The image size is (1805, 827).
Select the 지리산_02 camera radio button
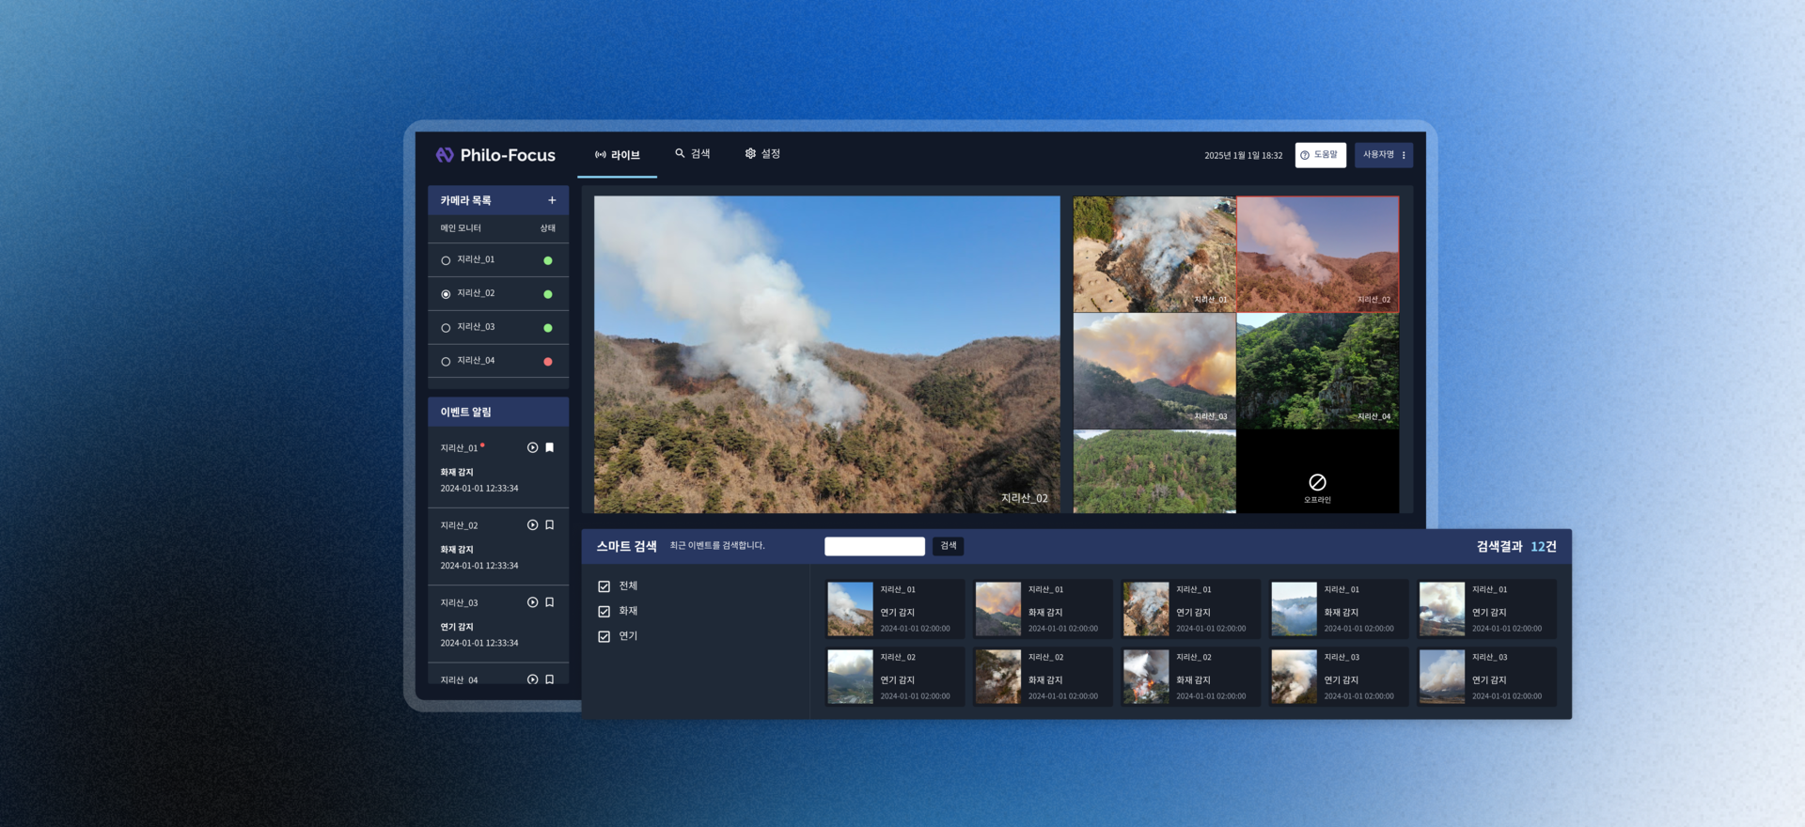click(446, 294)
